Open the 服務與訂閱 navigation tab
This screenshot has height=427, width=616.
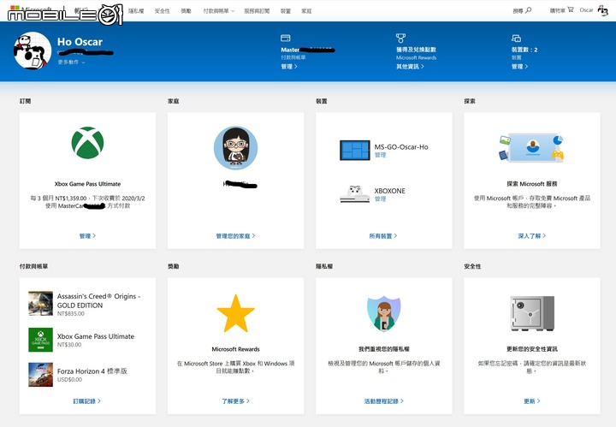coord(257,11)
